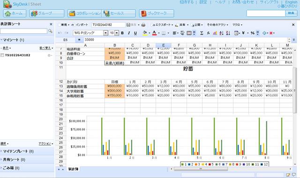Viewport: 300px width, 178px height.
Task: Click the blue plus insert icon
Action: (264, 33)
